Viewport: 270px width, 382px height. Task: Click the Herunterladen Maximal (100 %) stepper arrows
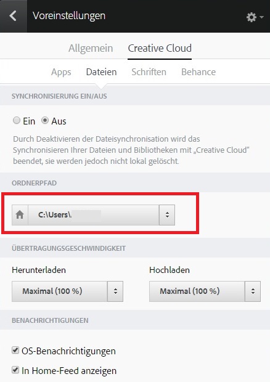click(115, 291)
